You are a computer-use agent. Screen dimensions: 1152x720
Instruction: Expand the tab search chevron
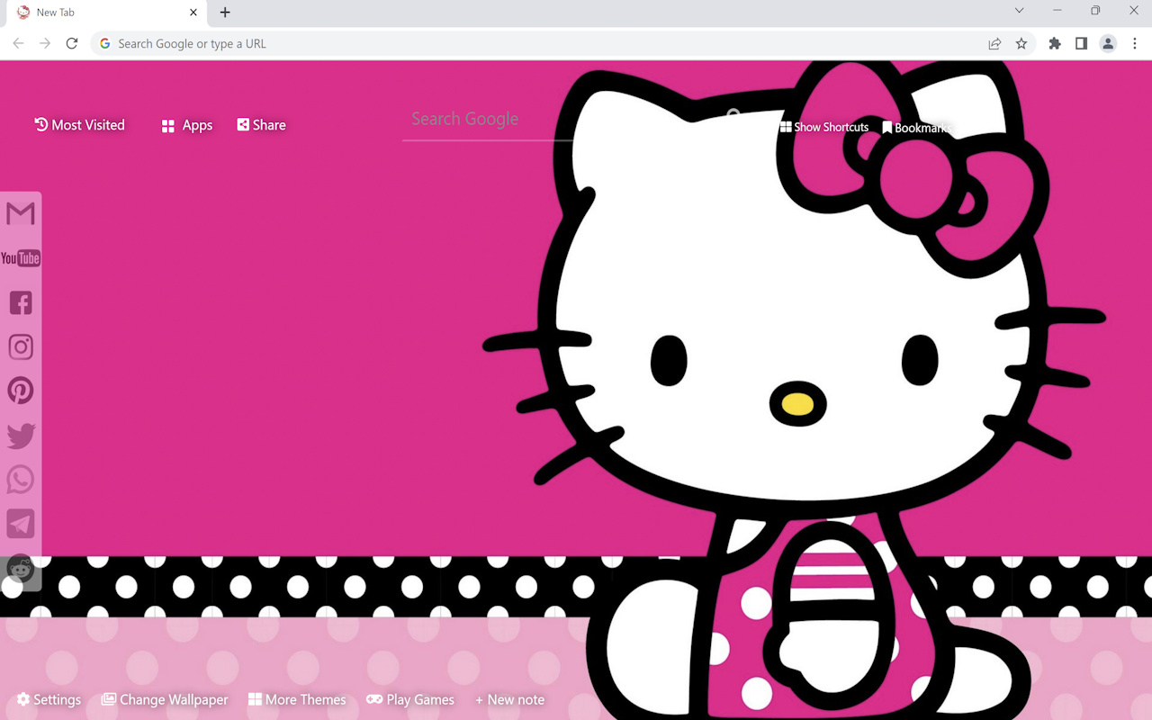click(x=1019, y=11)
